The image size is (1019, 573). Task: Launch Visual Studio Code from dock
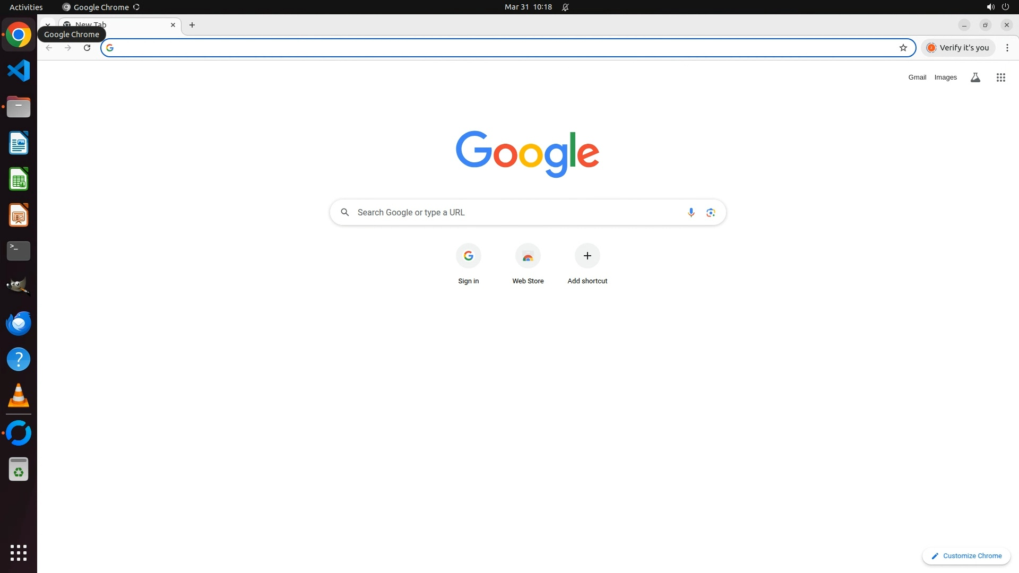click(x=19, y=71)
